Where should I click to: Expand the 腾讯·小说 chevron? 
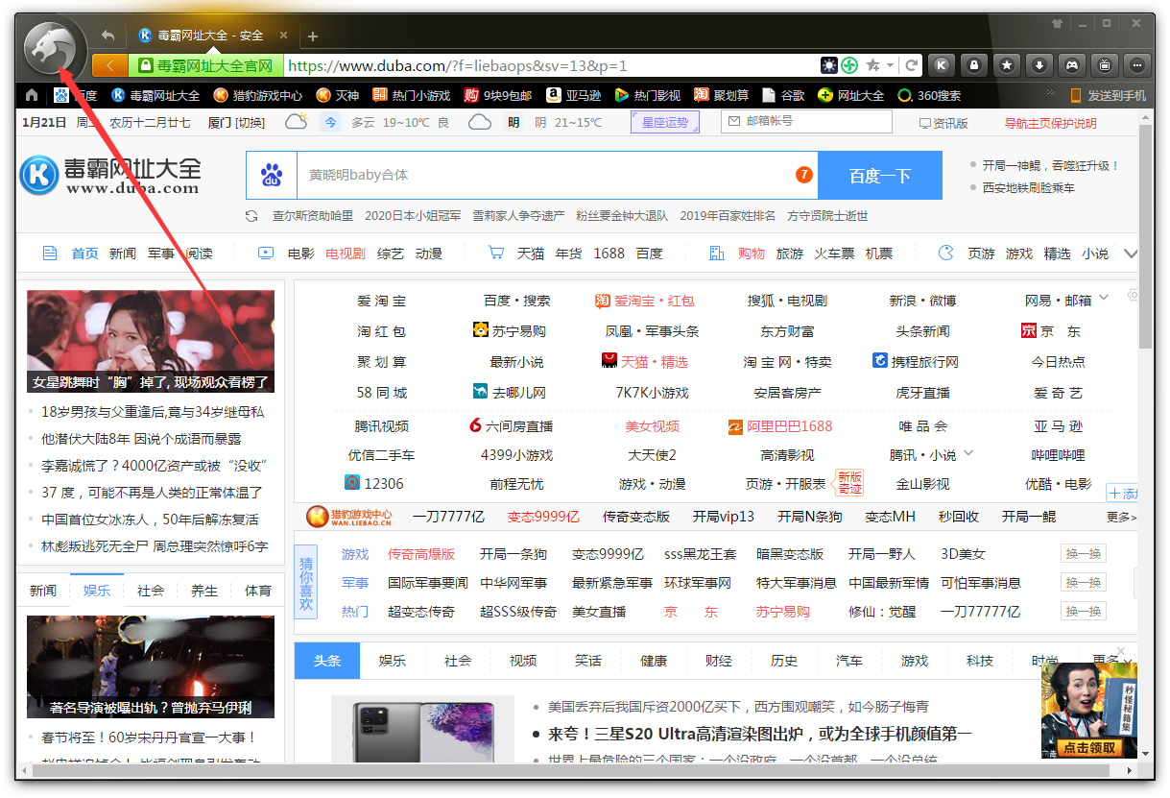click(x=969, y=452)
